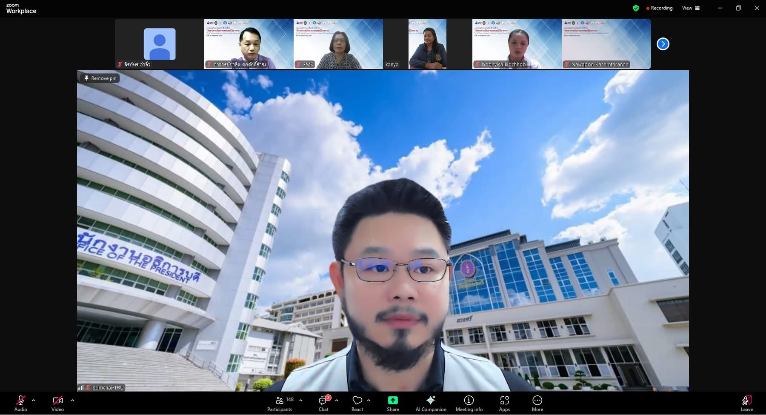The width and height of the screenshot is (766, 415).
Task: Expand the reactions options arrow
Action: (369, 400)
